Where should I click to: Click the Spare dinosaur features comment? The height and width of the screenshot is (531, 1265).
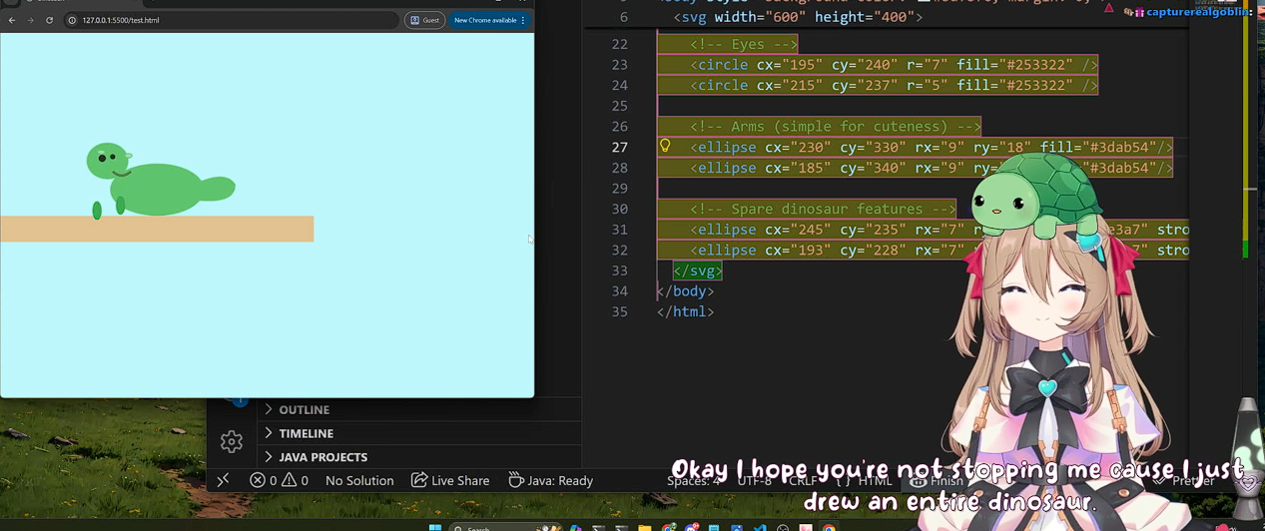pyautogui.click(x=823, y=209)
